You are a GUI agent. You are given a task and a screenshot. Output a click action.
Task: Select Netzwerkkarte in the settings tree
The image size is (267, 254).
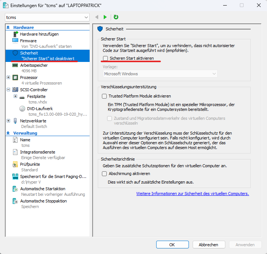point(33,121)
